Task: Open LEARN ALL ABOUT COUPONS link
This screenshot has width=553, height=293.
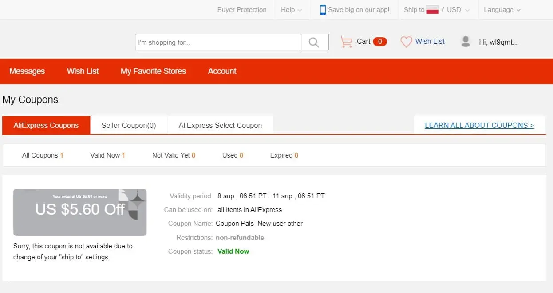Action: pyautogui.click(x=479, y=125)
